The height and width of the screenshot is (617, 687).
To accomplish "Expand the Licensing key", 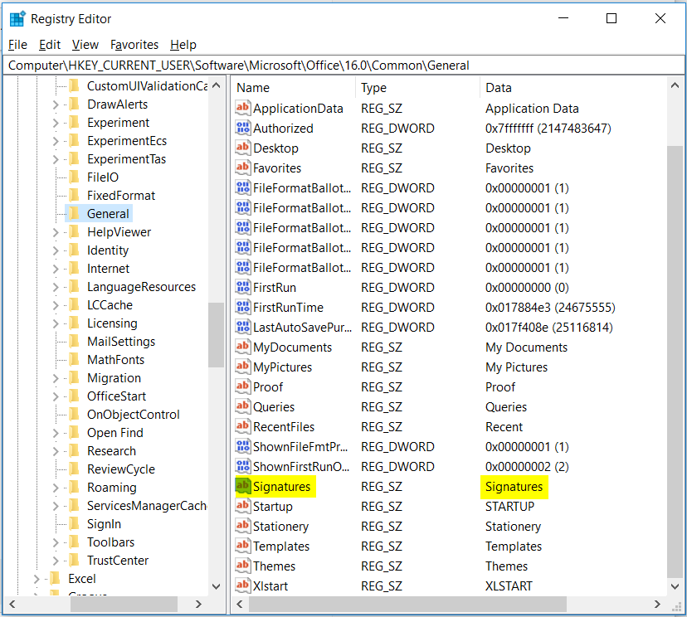I will pyautogui.click(x=56, y=323).
